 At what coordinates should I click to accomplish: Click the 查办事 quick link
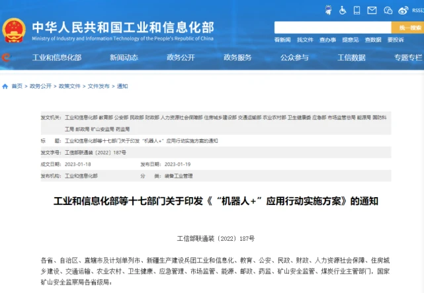(x=327, y=40)
